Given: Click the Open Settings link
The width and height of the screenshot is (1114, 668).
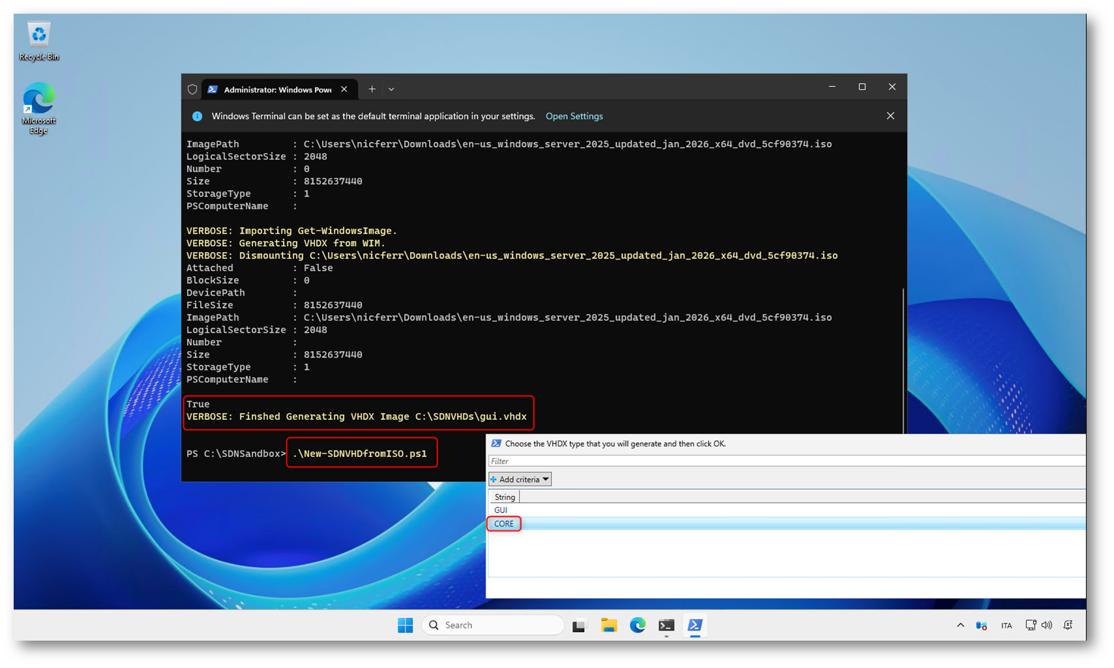Looking at the screenshot, I should (574, 117).
